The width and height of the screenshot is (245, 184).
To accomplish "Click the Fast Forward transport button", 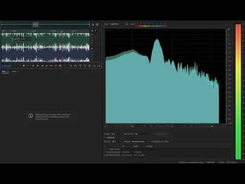I will [x=46, y=66].
